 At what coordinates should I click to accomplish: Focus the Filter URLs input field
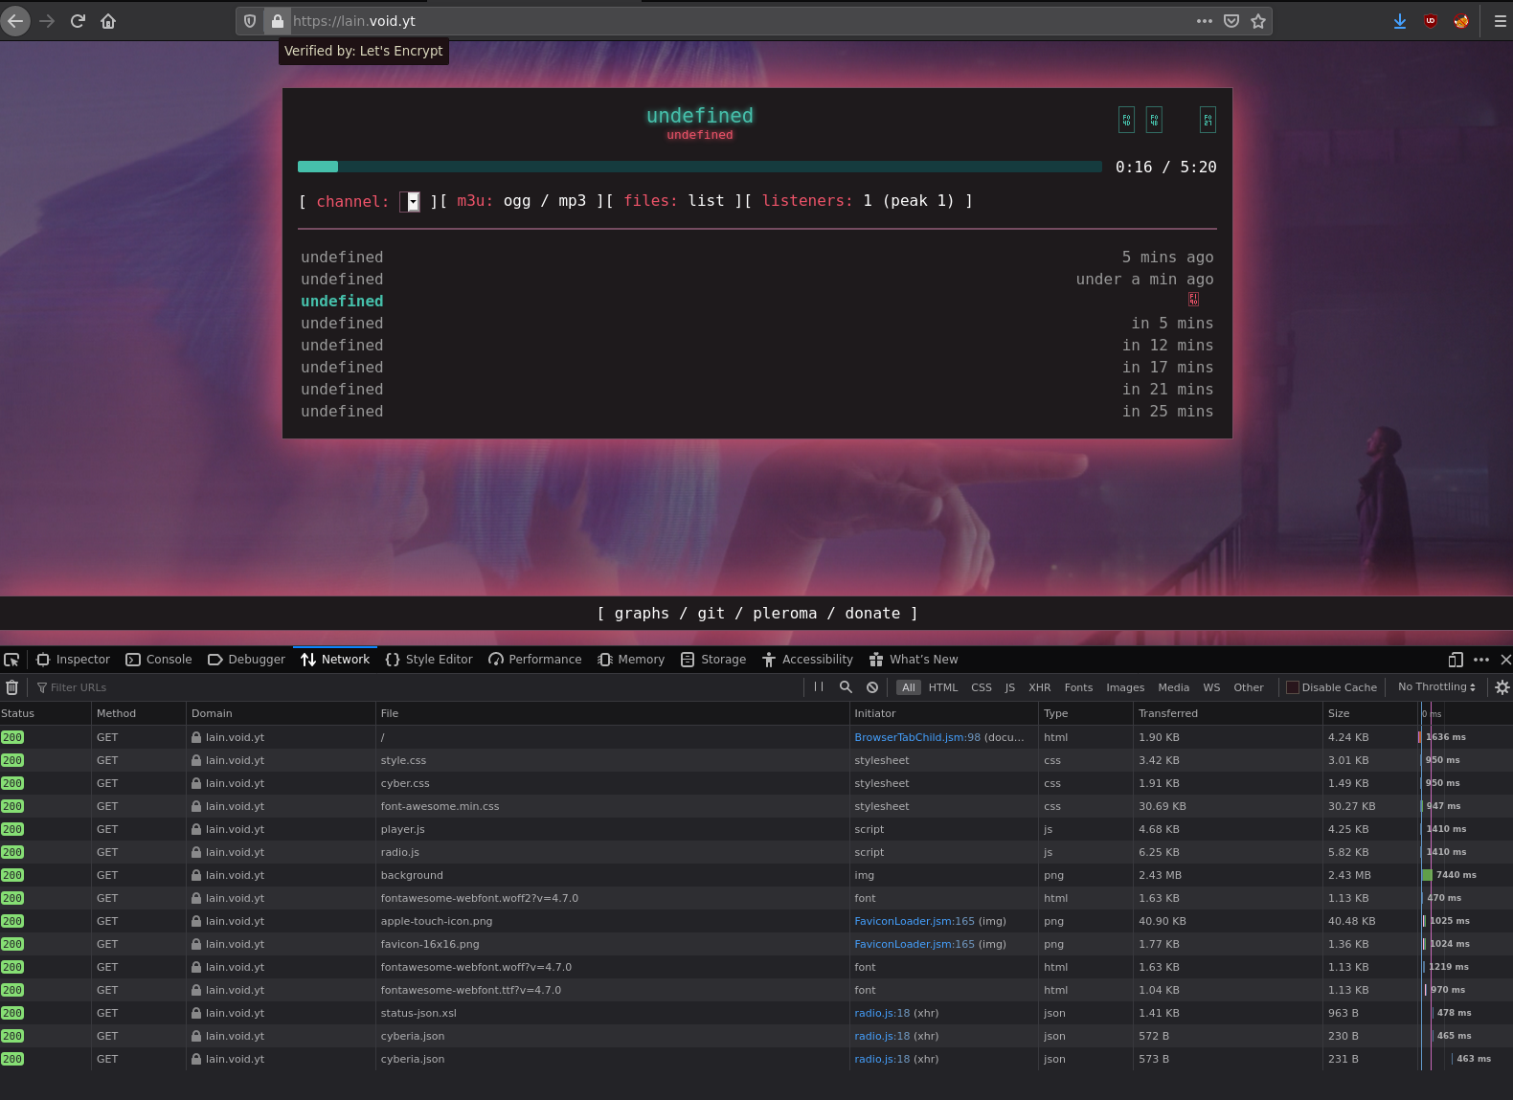pyautogui.click(x=417, y=687)
